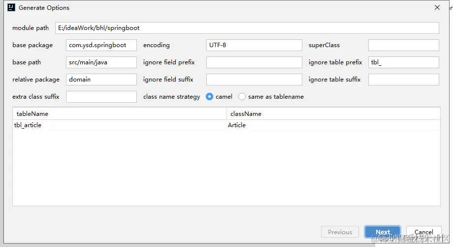
Task: Edit the encoding UTF-8 field
Action: [x=254, y=45]
